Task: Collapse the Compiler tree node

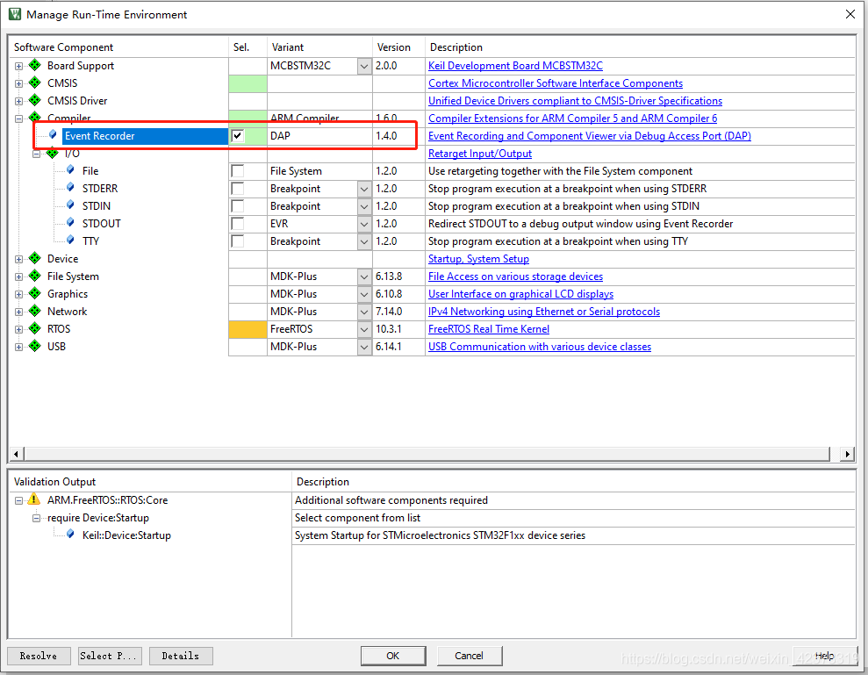Action: tap(18, 118)
